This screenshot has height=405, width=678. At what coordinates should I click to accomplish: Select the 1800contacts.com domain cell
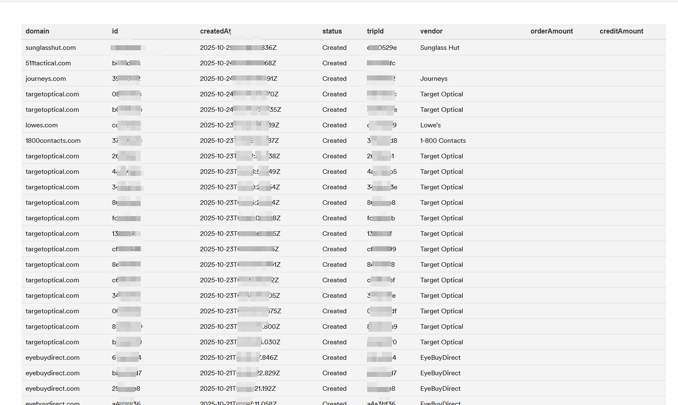(53, 141)
